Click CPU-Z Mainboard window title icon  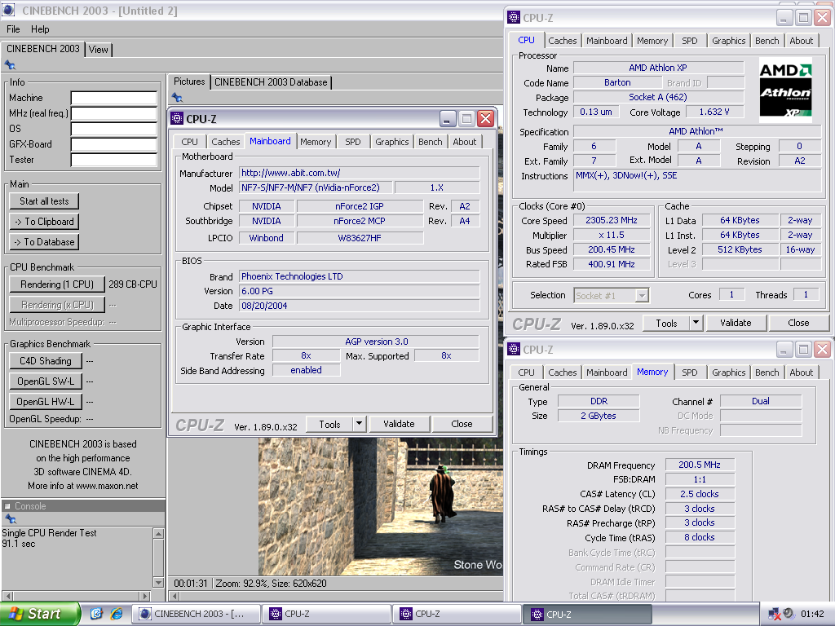pos(177,119)
